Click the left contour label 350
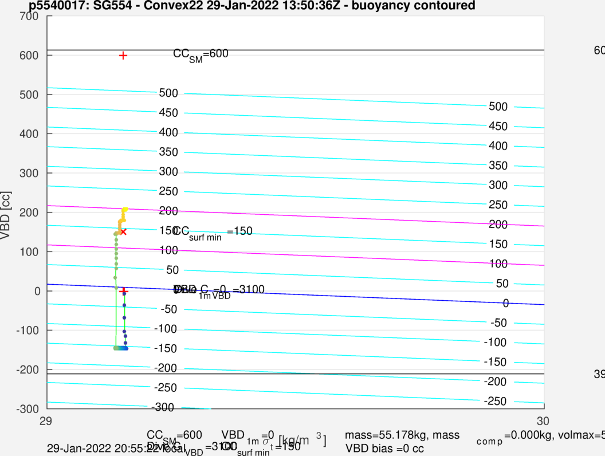The image size is (605, 456). tap(168, 152)
